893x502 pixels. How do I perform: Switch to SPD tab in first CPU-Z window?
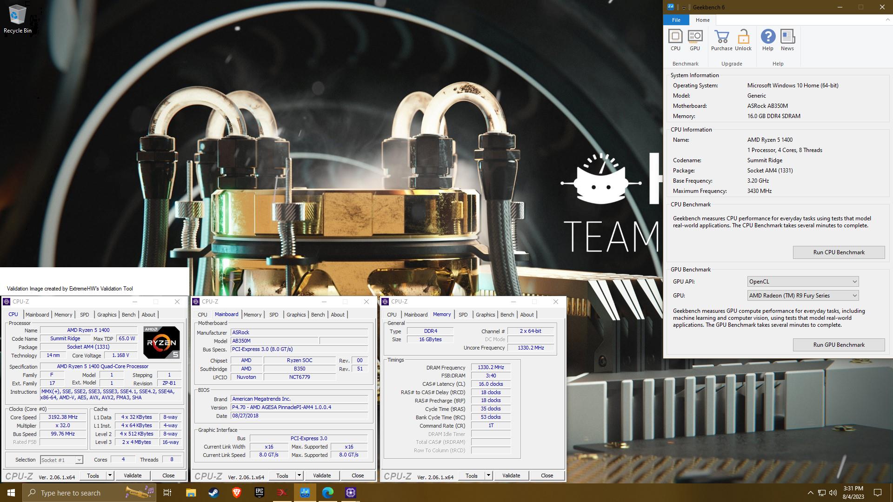[x=84, y=315]
